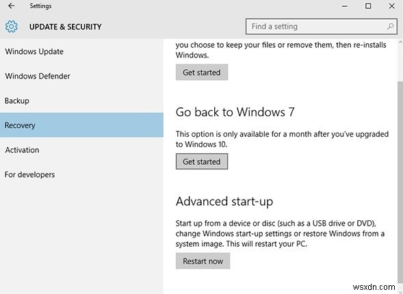Viewport: 403px width, 294px height.
Task: Click in the Find a setting field
Action: pyautogui.click(x=322, y=27)
